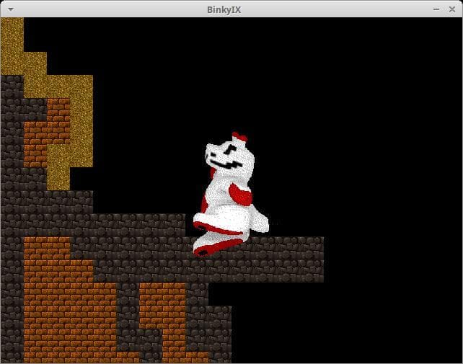
Task: Click the white and red Binky character
Action: pos(231,194)
